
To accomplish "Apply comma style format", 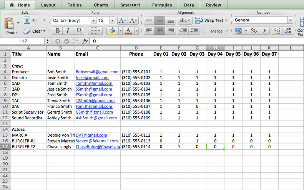I will coord(264,31).
